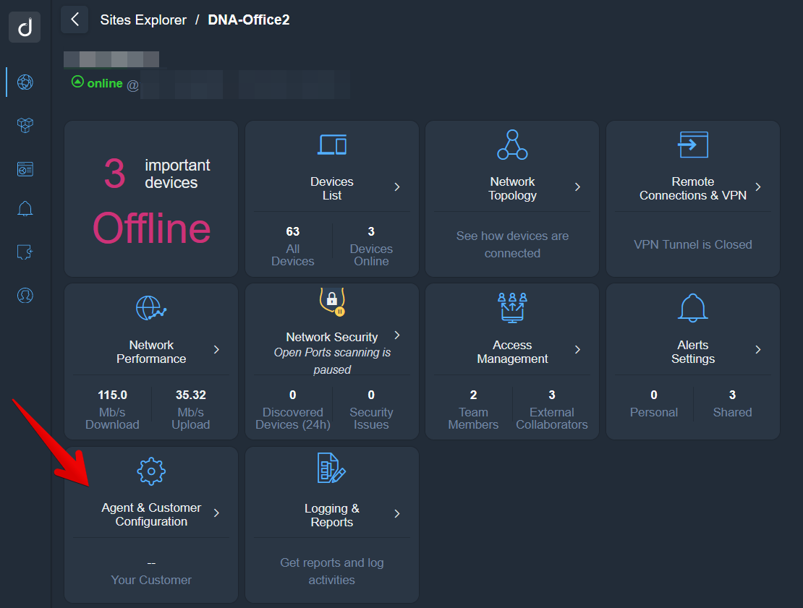The width and height of the screenshot is (803, 608).
Task: Click the Domotz logo at top left
Action: (25, 27)
